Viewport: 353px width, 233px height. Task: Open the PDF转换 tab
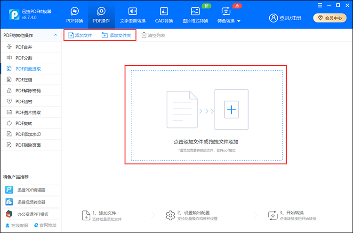pyautogui.click(x=74, y=15)
